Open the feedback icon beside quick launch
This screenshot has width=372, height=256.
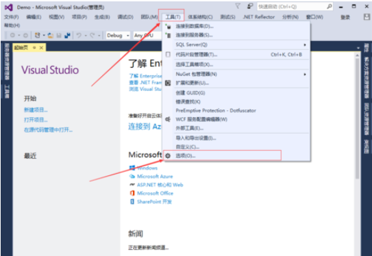(x=250, y=6)
